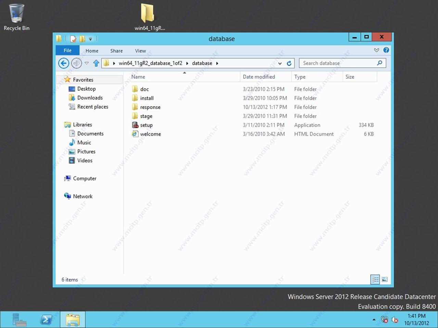
Task: Open Recent places in navigation pane
Action: point(92,107)
